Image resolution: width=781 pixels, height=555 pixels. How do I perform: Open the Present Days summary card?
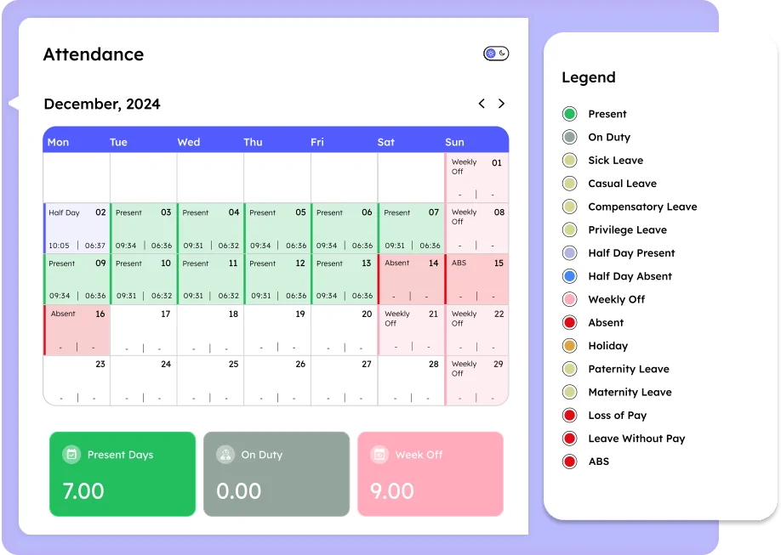click(123, 473)
